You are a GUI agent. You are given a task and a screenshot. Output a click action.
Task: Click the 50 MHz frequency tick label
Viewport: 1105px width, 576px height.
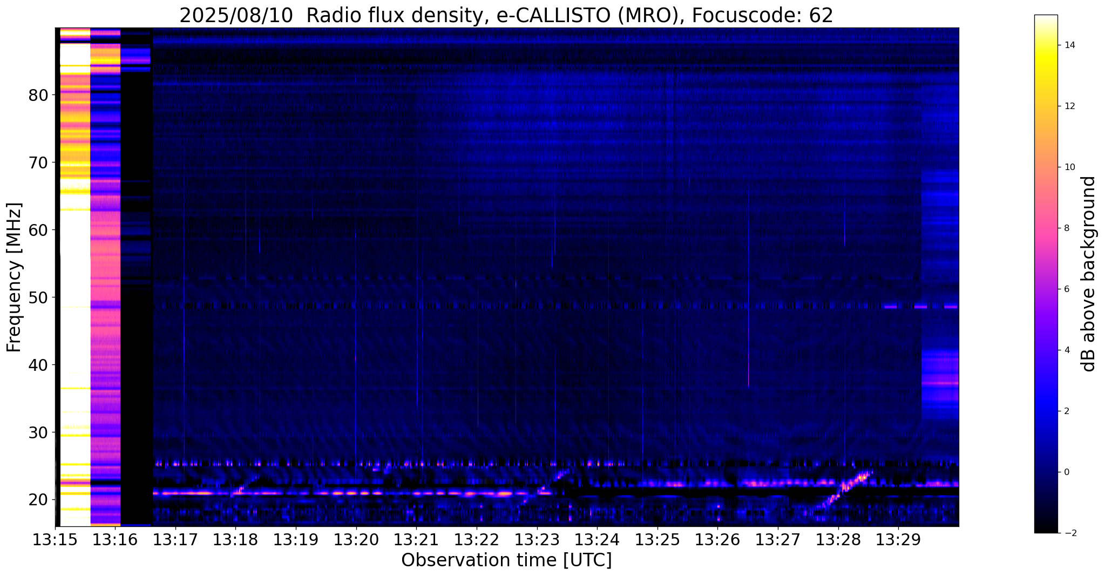(x=38, y=298)
